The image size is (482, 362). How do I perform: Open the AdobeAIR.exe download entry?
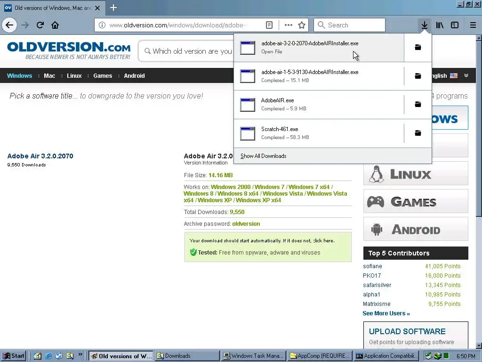319,104
